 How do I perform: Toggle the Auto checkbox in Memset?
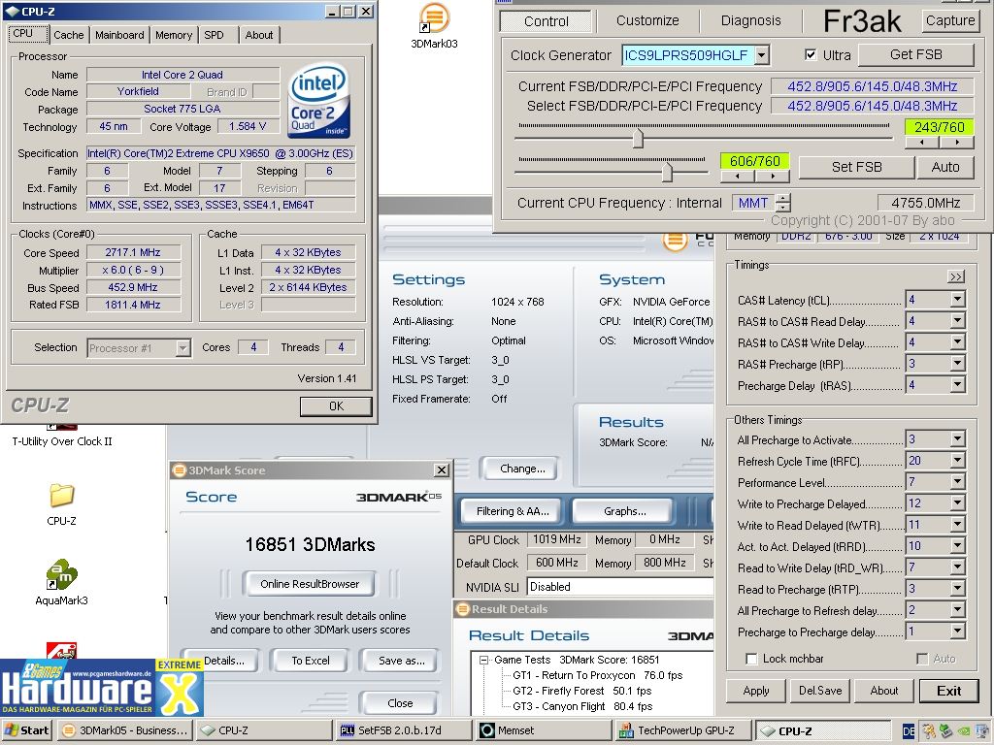tap(922, 659)
